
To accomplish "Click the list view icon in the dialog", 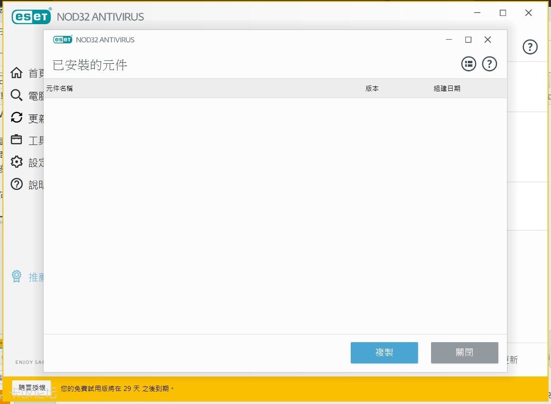I will [468, 64].
